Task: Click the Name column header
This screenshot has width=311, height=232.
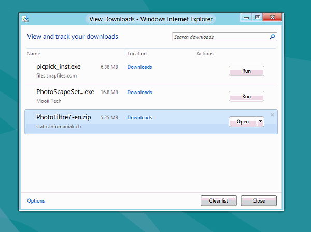Action: coord(33,54)
